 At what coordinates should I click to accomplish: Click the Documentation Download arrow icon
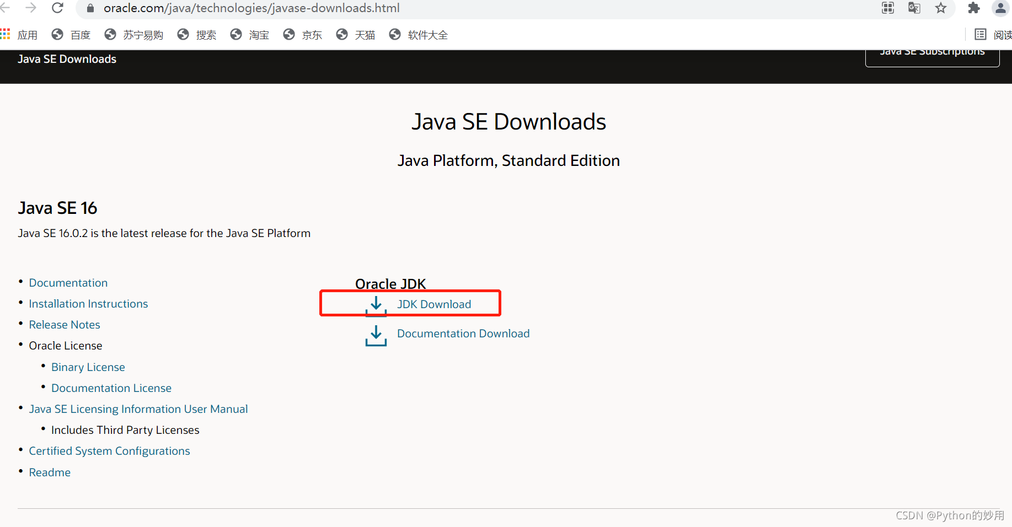coord(376,335)
